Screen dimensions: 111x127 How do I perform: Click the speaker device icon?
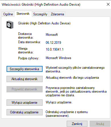[x=10, y=25]
